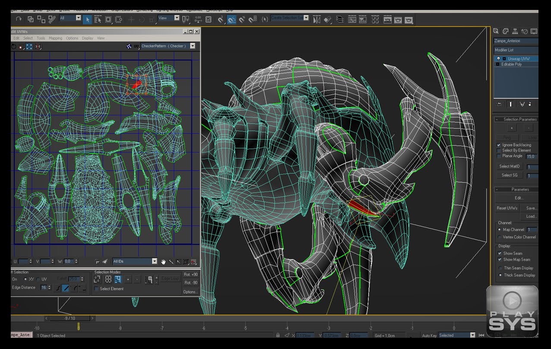
Task: Click the Align tool icon
Action: coord(328,19)
